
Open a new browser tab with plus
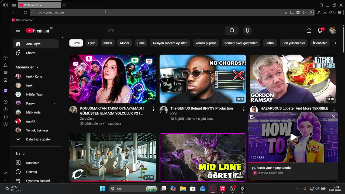point(64,5)
